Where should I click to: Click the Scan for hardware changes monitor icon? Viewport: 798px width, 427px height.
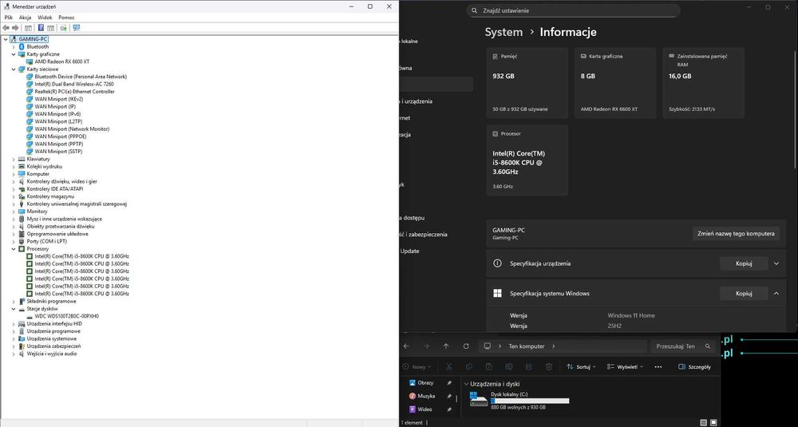pyautogui.click(x=77, y=28)
